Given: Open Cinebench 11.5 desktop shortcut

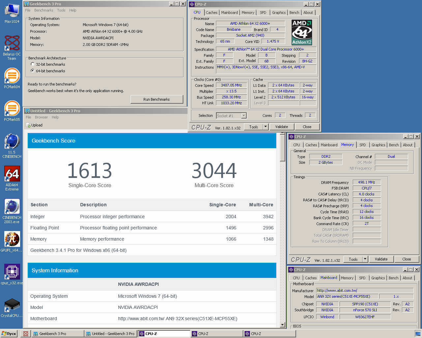Looking at the screenshot, I should coord(12,146).
